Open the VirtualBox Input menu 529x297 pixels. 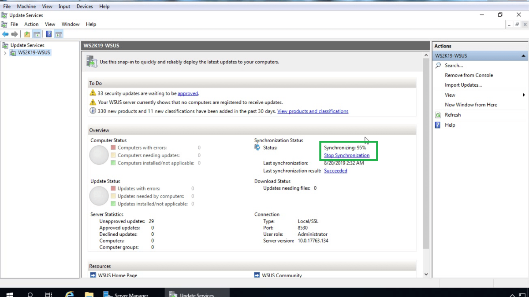[x=64, y=7]
